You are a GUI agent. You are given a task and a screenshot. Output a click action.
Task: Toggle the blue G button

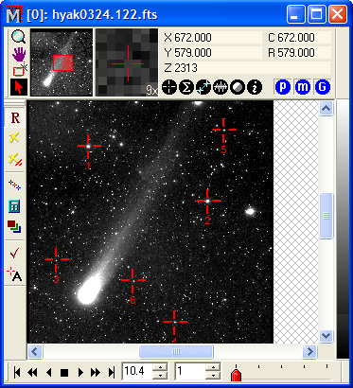322,87
